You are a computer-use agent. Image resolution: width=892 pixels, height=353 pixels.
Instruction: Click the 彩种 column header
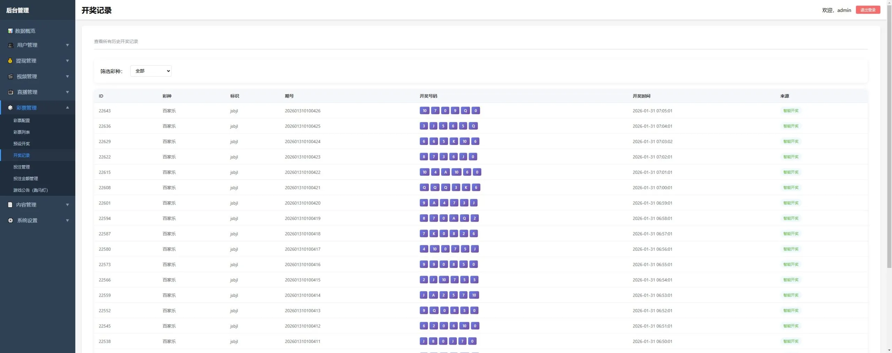tap(167, 96)
